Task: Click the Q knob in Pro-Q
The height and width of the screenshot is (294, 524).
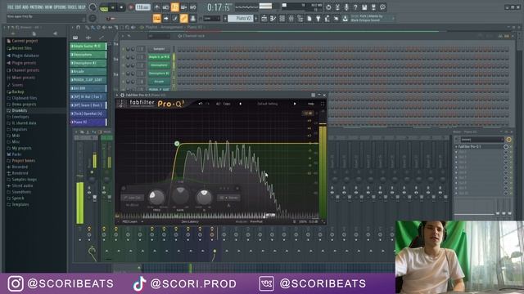Action: 204,197
